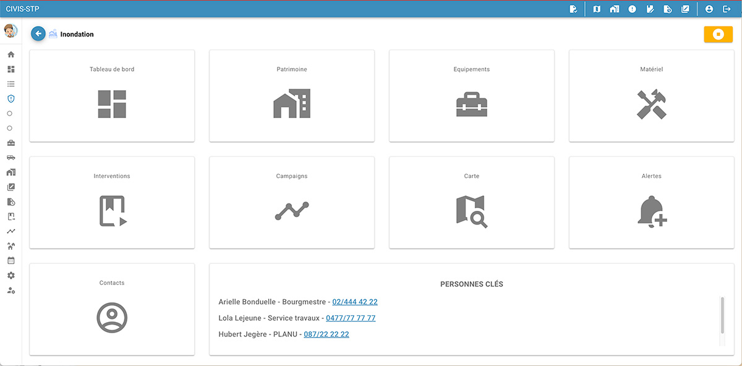
Task: Click the map icon in top toolbar
Action: (597, 9)
